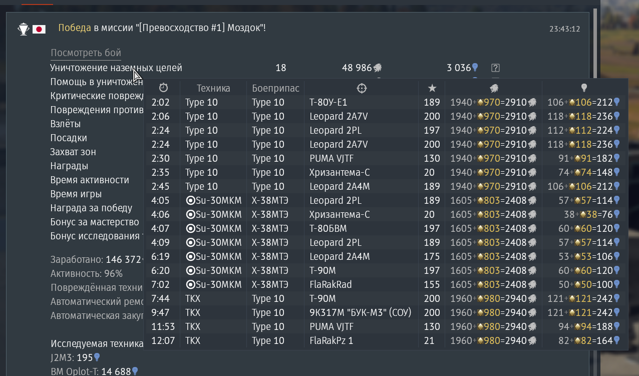Click the "Награда за победу" entry
This screenshot has height=376, width=639.
[x=91, y=208]
